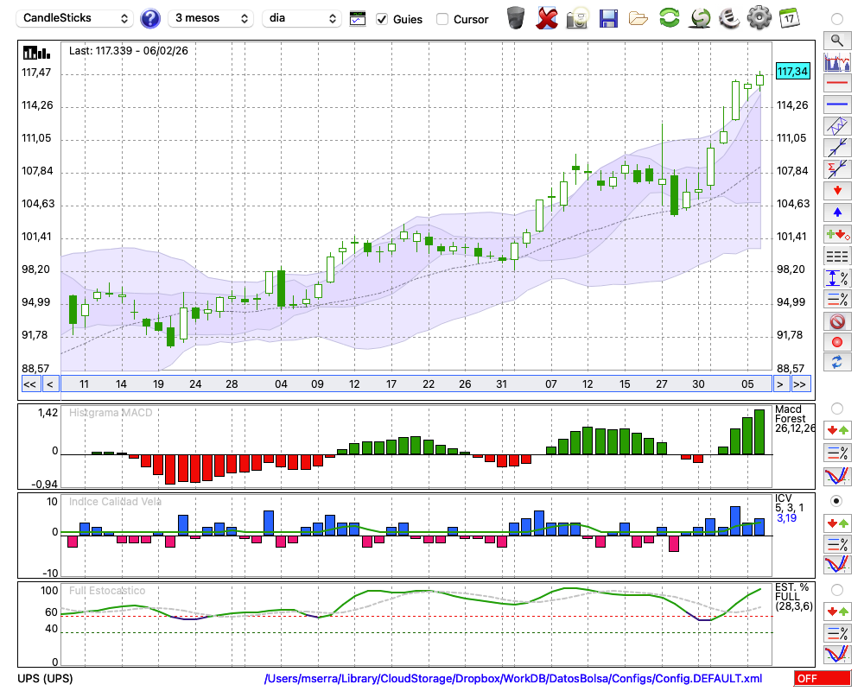Click the calendar icon showing 17
The image size is (864, 691).
pos(788,18)
